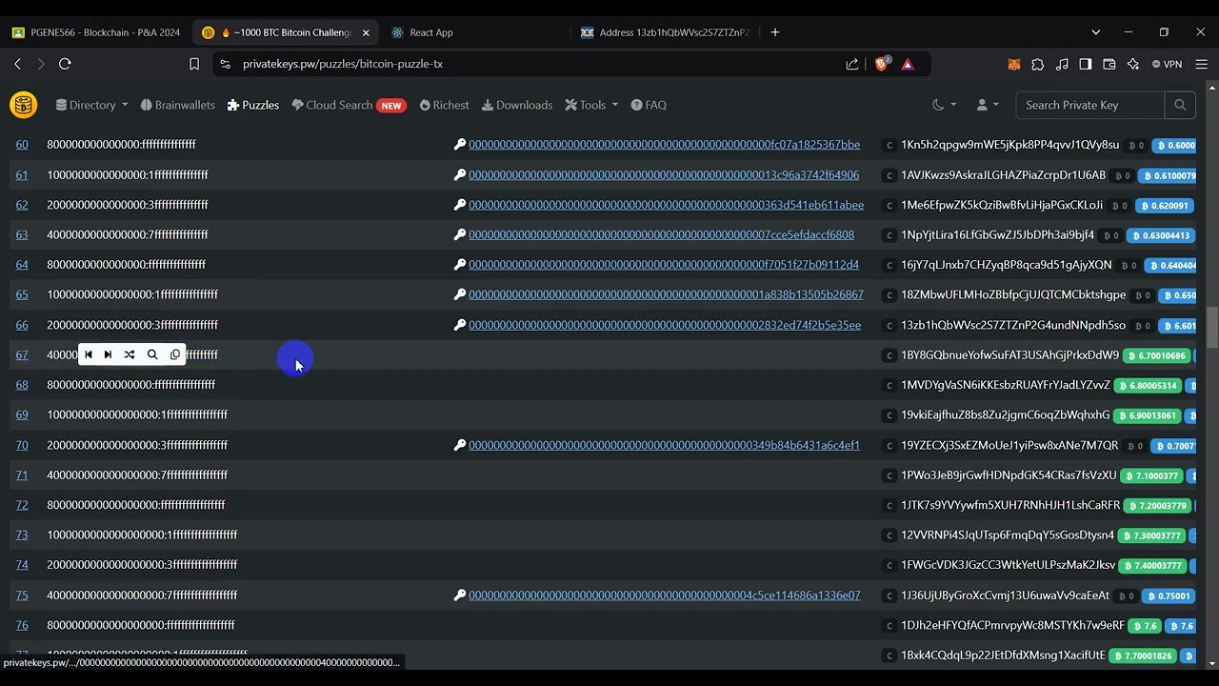Open Richest nav item
The height and width of the screenshot is (686, 1219).
tap(444, 105)
